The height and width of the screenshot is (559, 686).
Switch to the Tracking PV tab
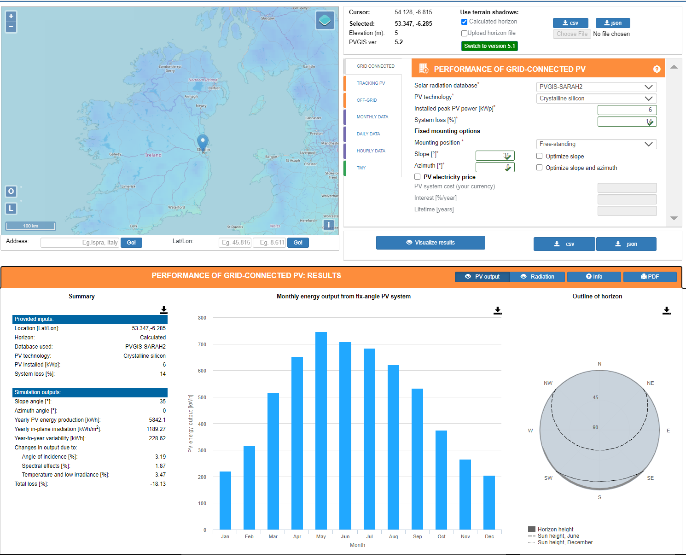pos(371,83)
